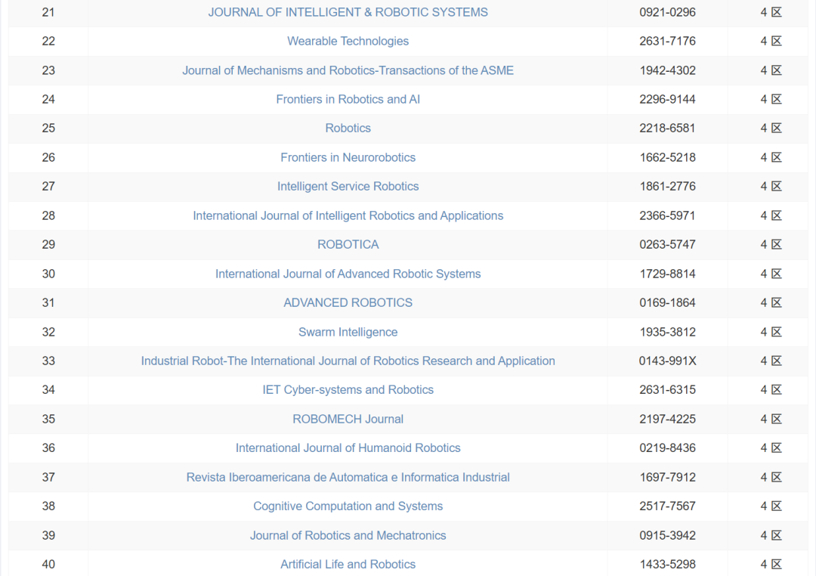Open JOURNAL OF INTELLIGENT & ROBOTIC SYSTEMS link
Screen dimensions: 816x576
click(x=348, y=12)
